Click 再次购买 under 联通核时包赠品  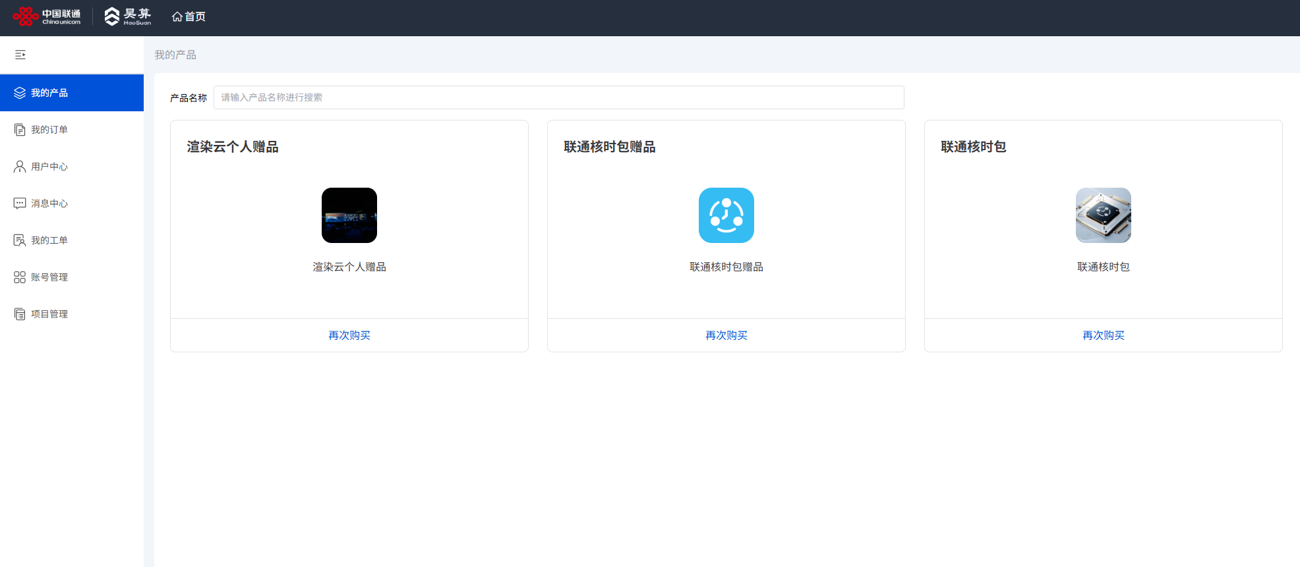(x=726, y=335)
